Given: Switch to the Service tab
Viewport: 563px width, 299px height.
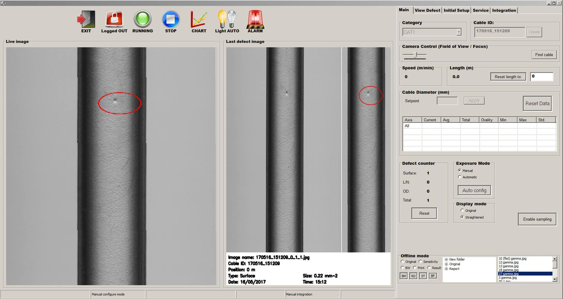Looking at the screenshot, I should tap(481, 10).
